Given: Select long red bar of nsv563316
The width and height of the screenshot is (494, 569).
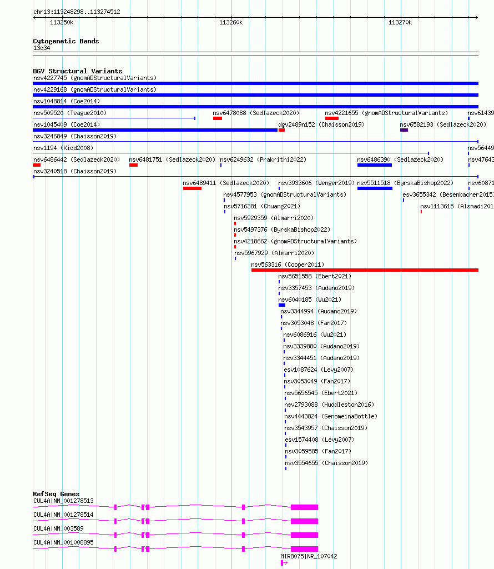Looking at the screenshot, I should (x=365, y=270).
